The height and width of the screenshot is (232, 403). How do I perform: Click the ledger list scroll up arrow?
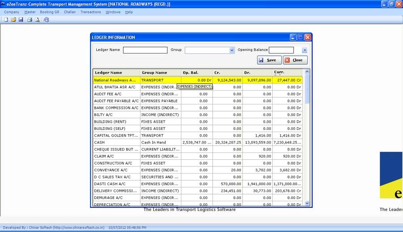[x=307, y=72]
